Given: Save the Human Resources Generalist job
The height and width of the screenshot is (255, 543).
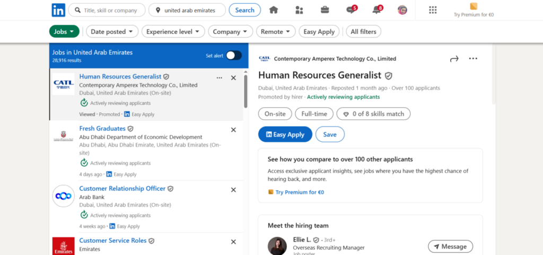Looking at the screenshot, I should 330,134.
